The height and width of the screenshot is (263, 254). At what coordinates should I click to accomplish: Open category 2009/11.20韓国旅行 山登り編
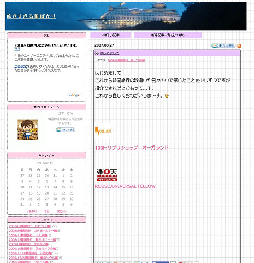31,253
